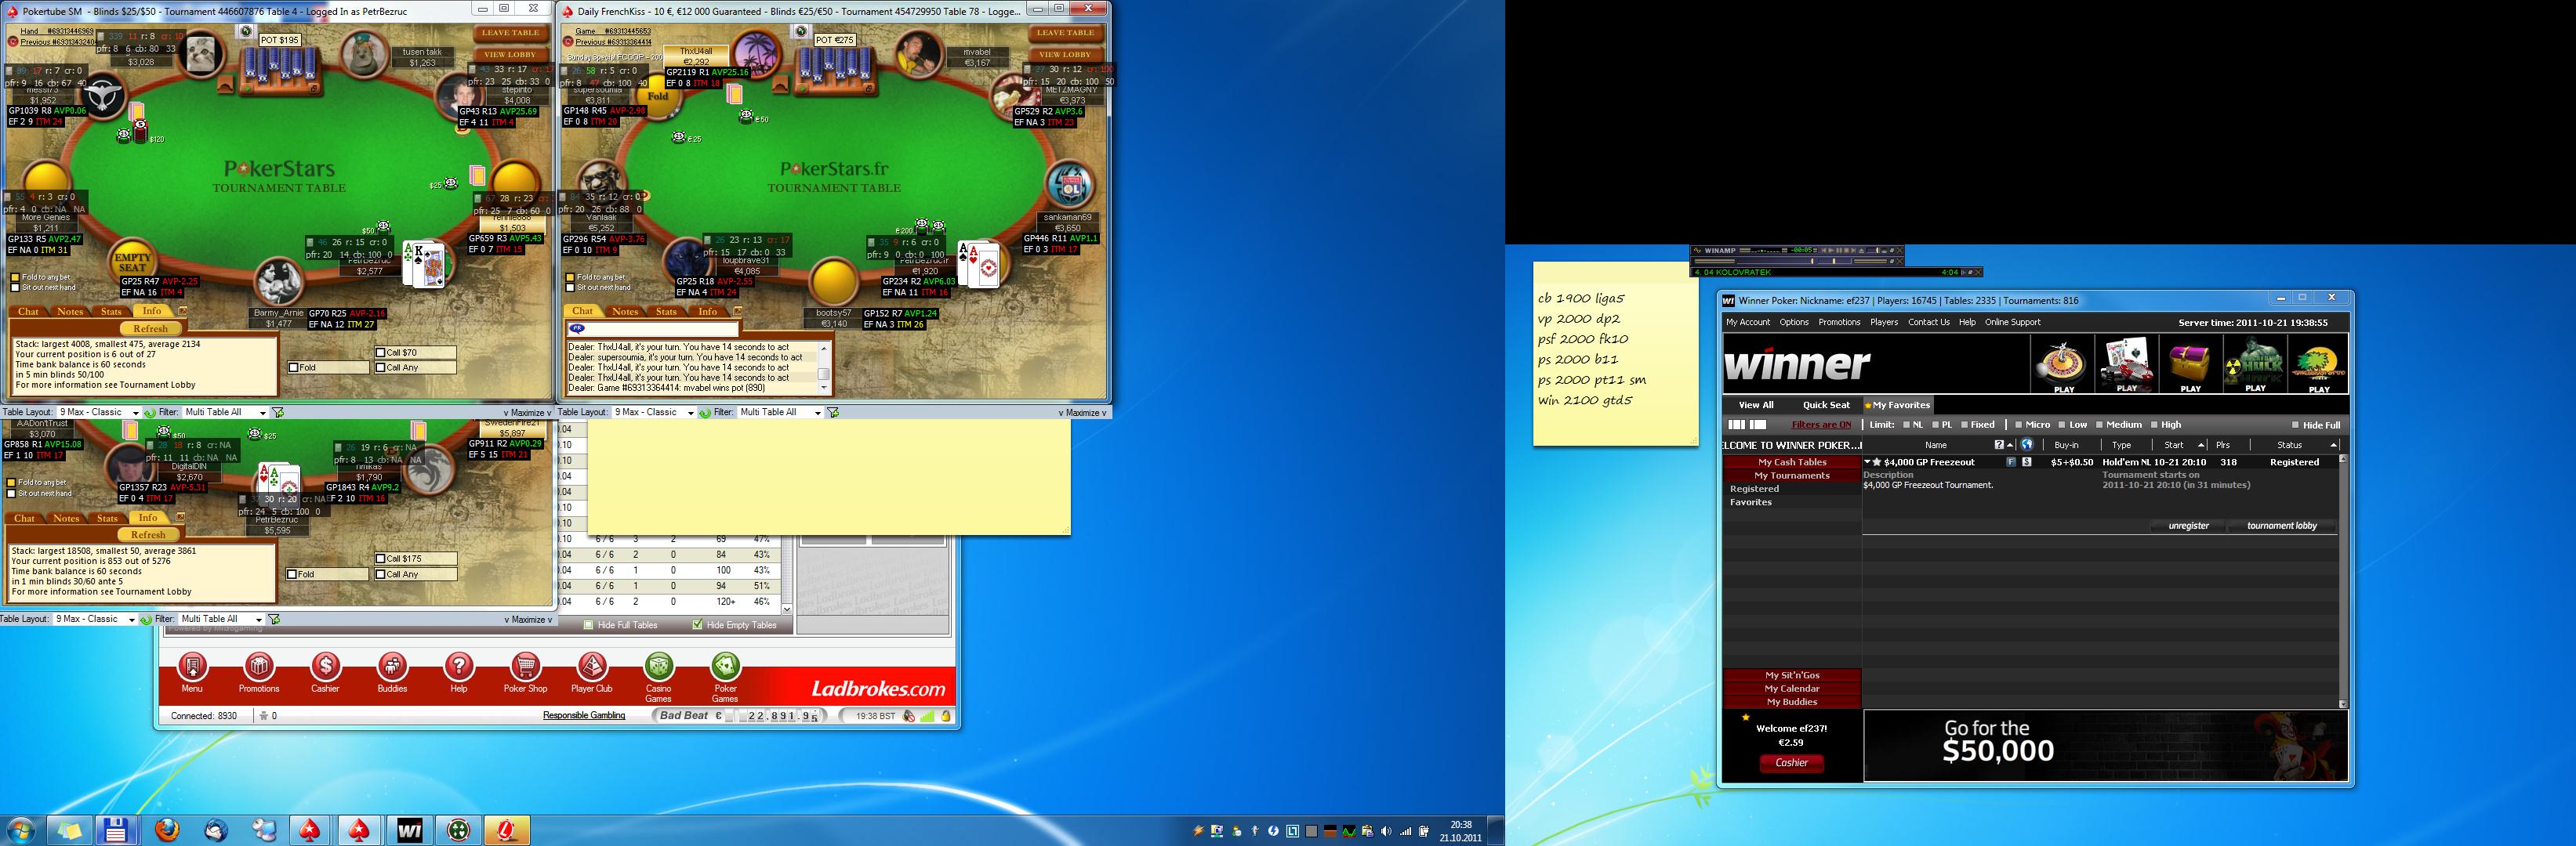Click the cards and chips PLAY icon
2576x846 pixels.
pyautogui.click(x=2127, y=364)
